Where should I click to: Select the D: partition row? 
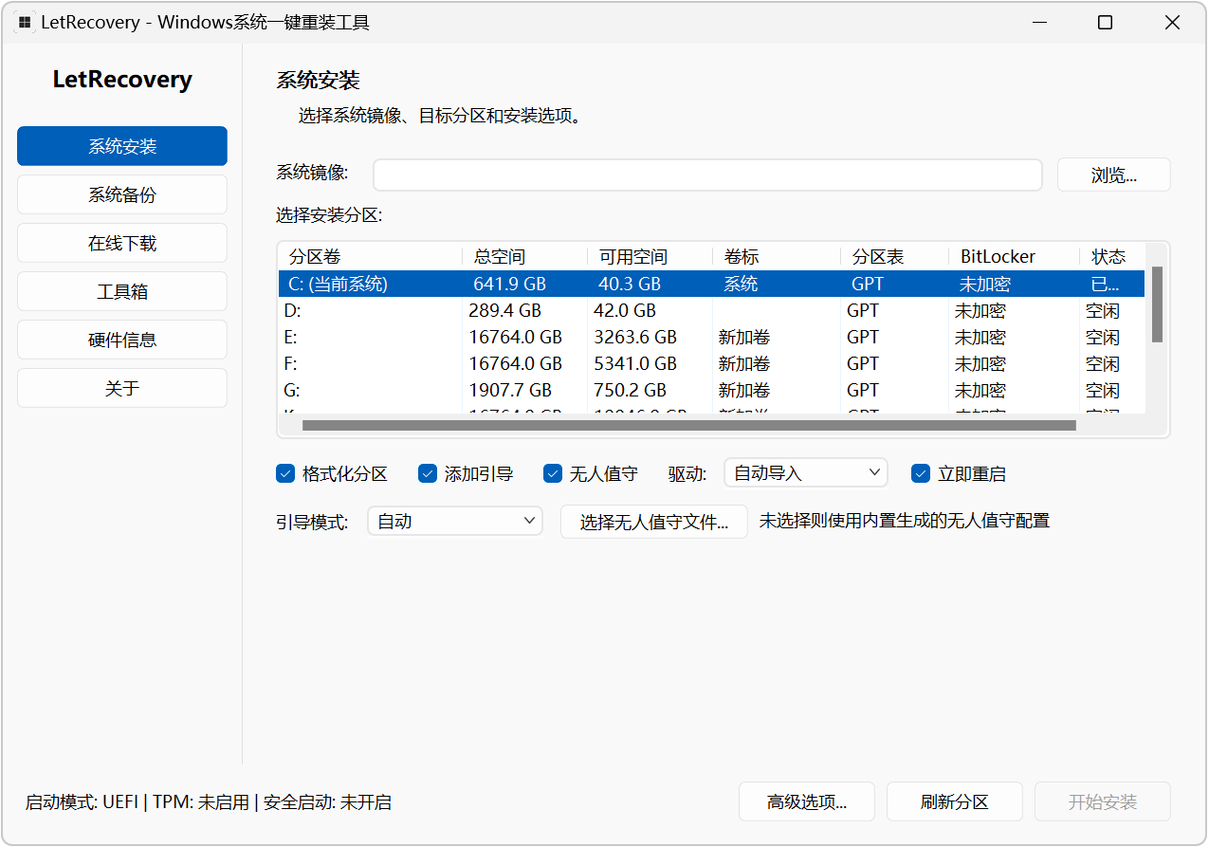click(711, 310)
